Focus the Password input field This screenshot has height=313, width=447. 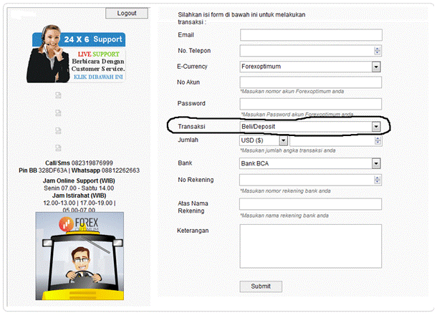coord(311,104)
